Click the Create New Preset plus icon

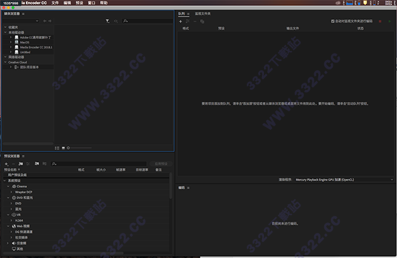coord(7,164)
